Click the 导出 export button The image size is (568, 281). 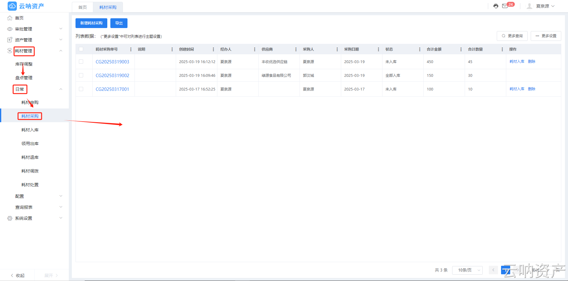click(119, 23)
